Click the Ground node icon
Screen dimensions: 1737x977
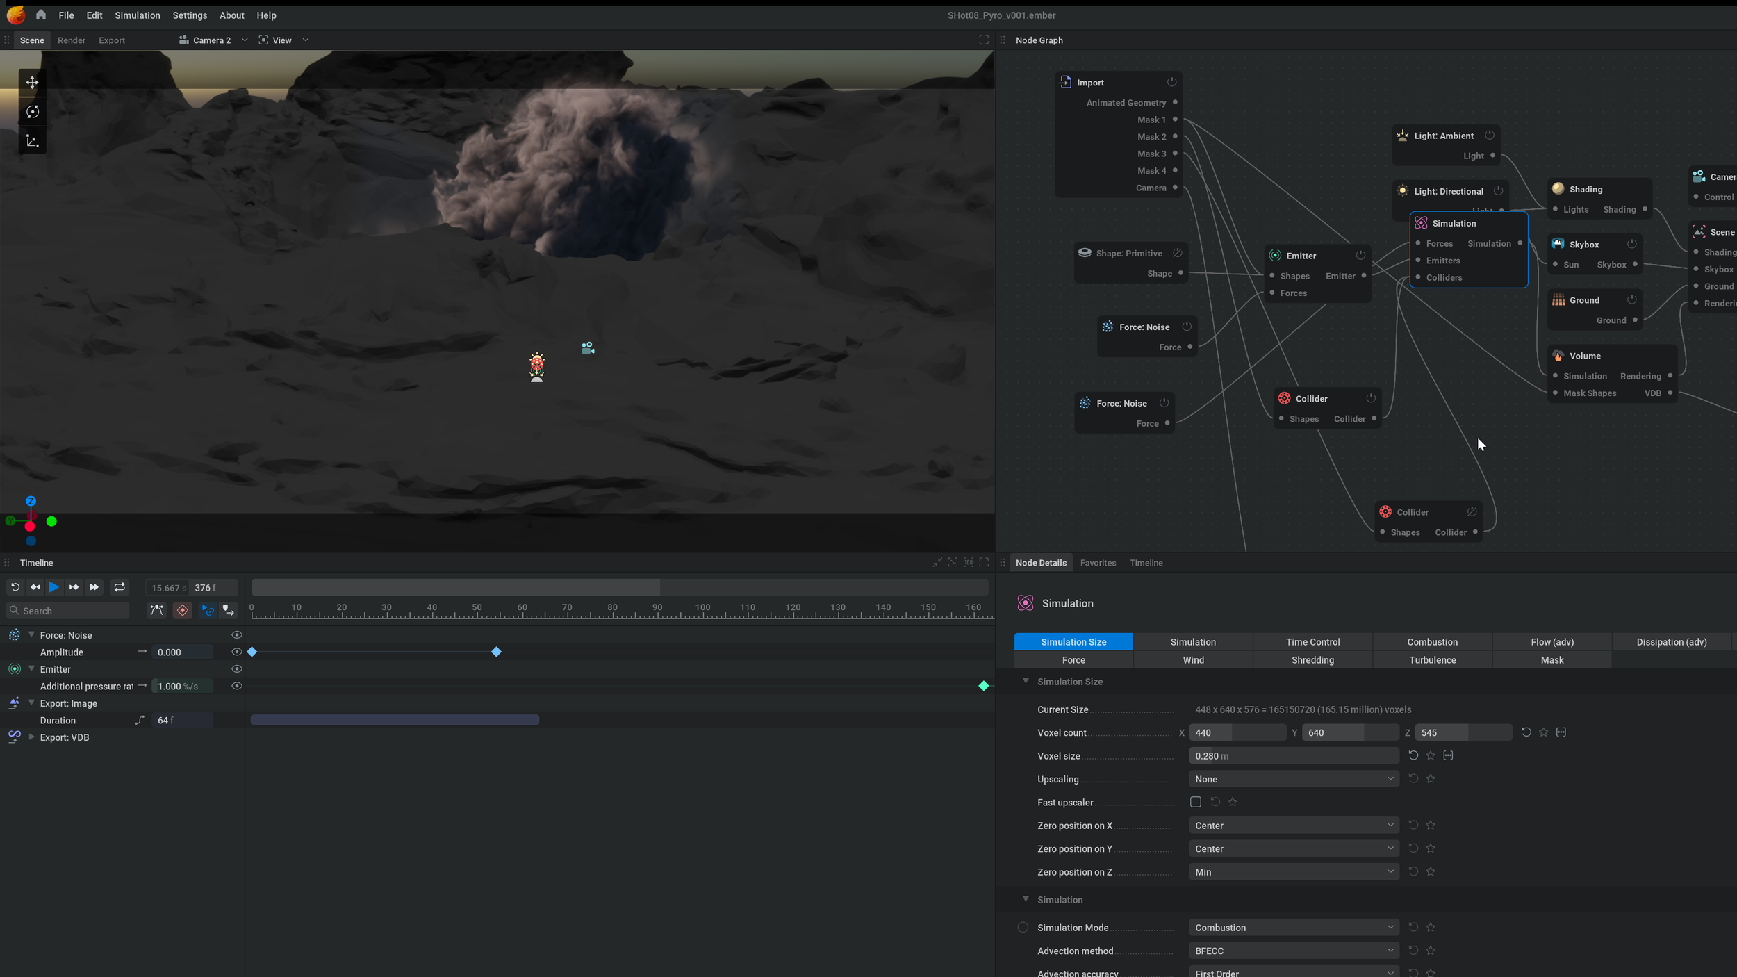pyautogui.click(x=1558, y=300)
